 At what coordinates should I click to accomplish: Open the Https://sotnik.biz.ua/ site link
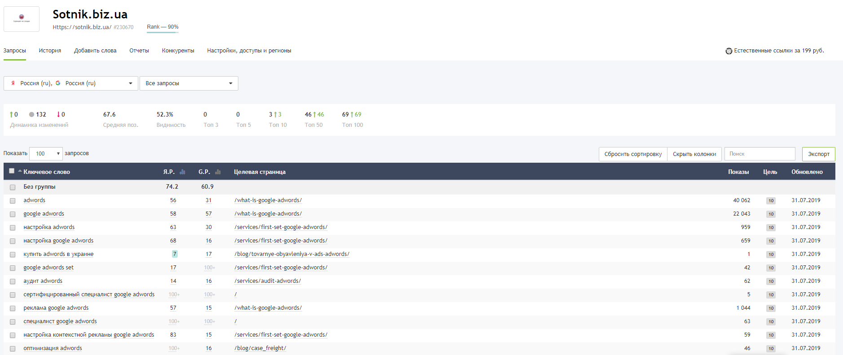coord(82,27)
